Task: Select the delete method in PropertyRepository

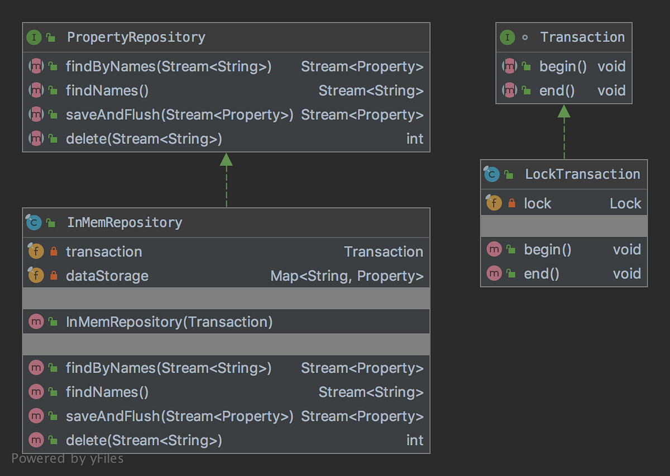Action: point(226,139)
